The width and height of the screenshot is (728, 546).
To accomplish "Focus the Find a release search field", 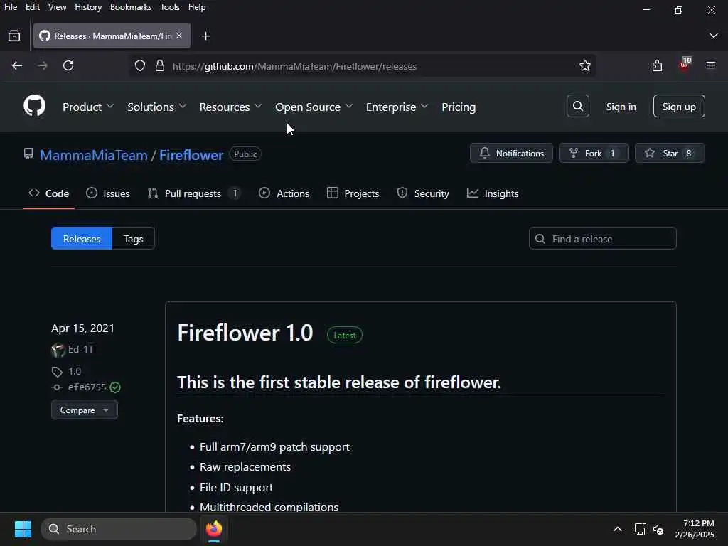I will click(x=602, y=239).
